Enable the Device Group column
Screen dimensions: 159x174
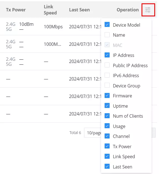(x=107, y=85)
